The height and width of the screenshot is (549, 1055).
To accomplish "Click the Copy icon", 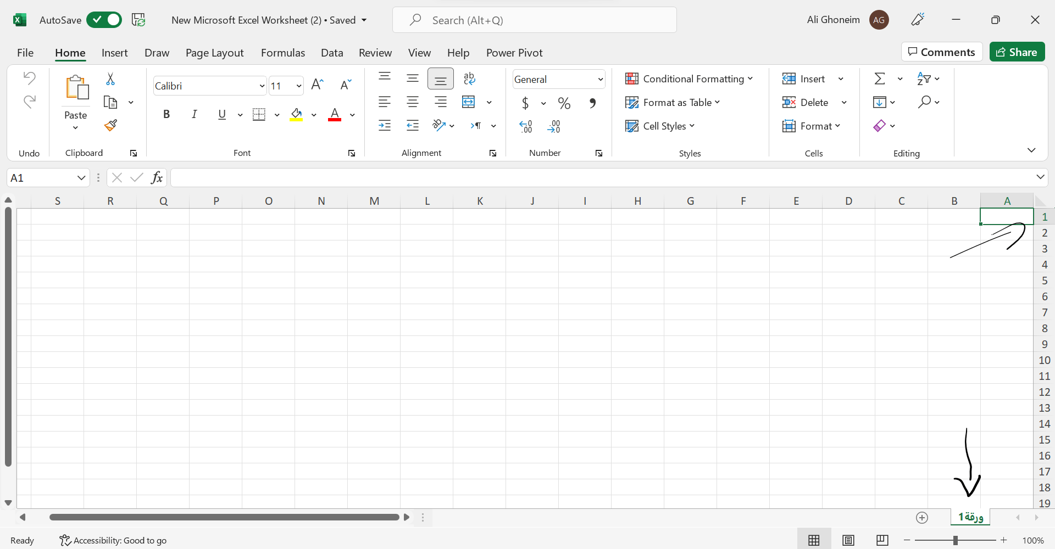I will (x=110, y=102).
